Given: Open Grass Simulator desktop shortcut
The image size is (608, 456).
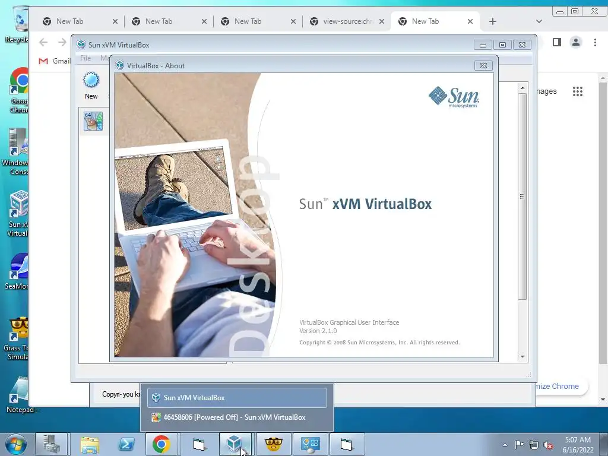Looking at the screenshot, I should (x=17, y=338).
